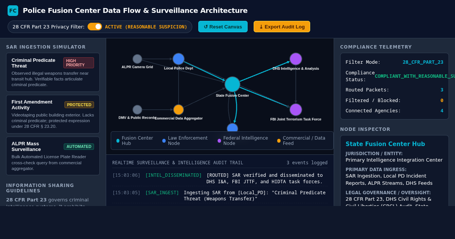Select the State Fusion Center hub node
Screen dimensions: 455x239
[232, 84]
